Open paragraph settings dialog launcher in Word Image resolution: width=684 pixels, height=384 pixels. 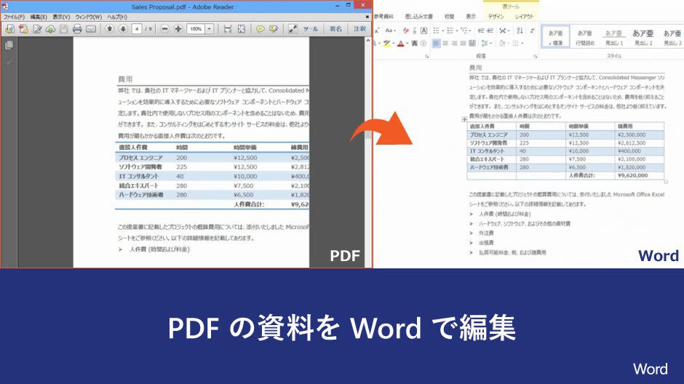point(536,56)
